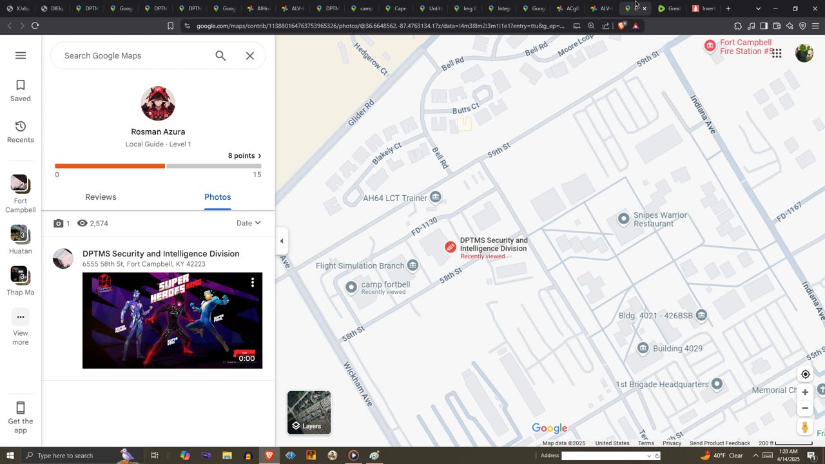825x464 pixels.
Task: Open the Google apps grid
Action: tap(777, 53)
